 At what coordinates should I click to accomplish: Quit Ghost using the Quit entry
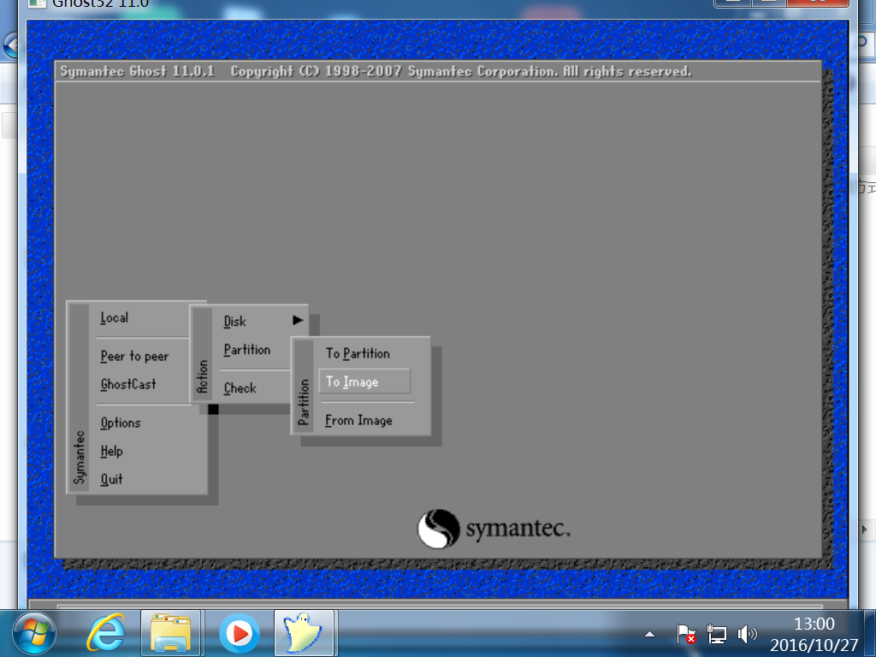pos(112,479)
